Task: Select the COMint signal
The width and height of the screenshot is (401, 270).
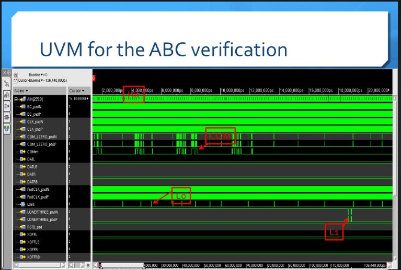Action: click(33, 152)
